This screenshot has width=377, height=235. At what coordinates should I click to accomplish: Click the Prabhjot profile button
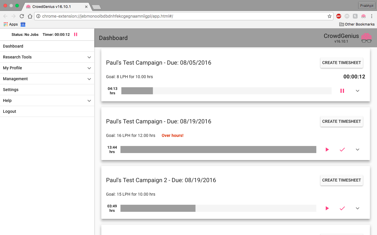pyautogui.click(x=367, y=6)
